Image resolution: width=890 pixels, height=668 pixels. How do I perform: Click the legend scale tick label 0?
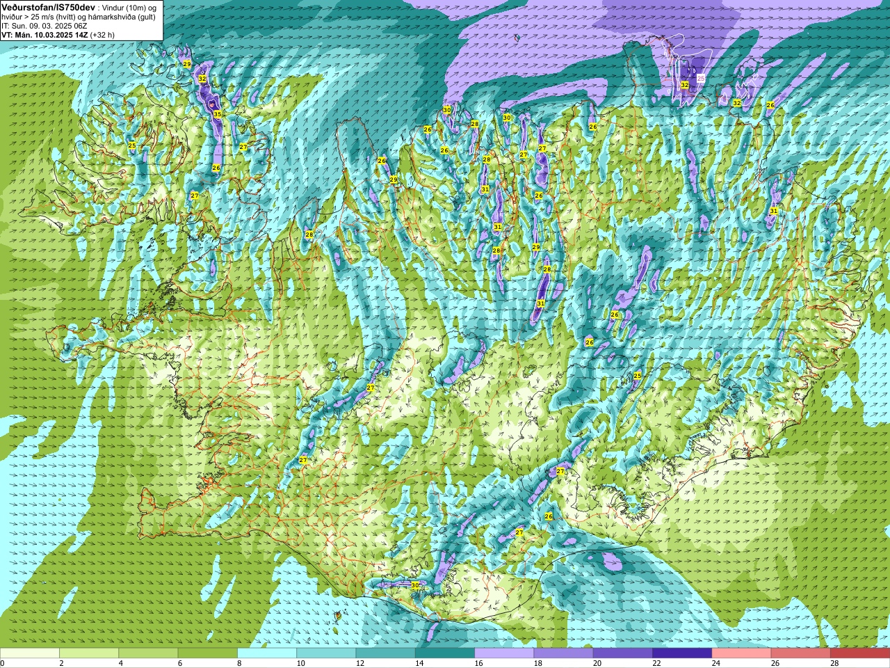click(x=2, y=663)
